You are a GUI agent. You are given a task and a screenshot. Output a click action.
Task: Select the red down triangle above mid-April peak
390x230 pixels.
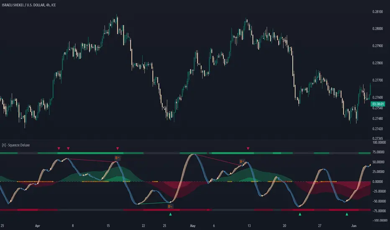118,148
